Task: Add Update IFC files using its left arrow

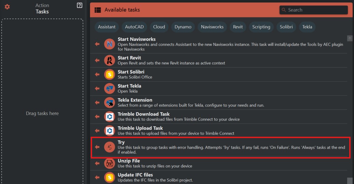Action: coord(97,177)
